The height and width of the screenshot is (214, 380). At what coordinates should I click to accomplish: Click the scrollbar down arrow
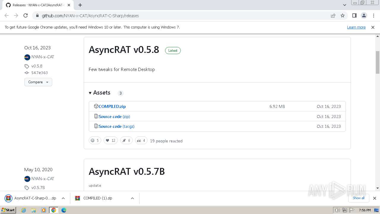click(378, 188)
